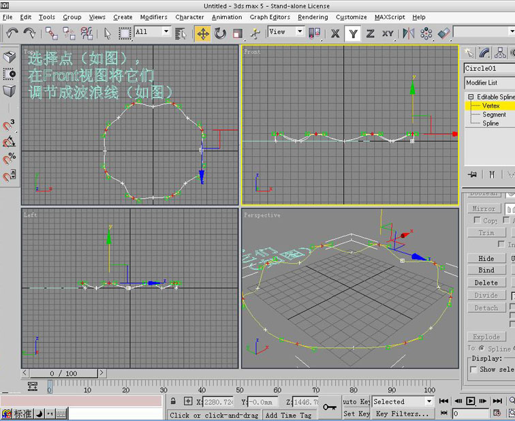Click the Redo arrow icon
The height and width of the screenshot is (421, 515).
pyautogui.click(x=29, y=33)
